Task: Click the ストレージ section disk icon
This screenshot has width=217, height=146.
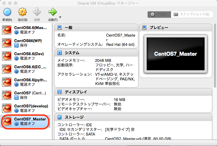Action: click(60, 117)
